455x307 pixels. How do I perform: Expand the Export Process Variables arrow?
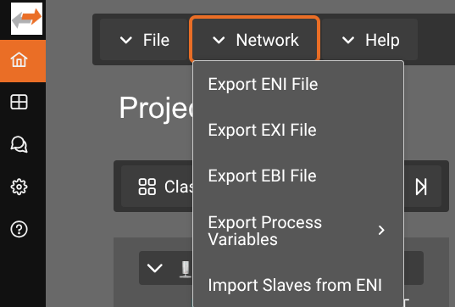tap(381, 231)
